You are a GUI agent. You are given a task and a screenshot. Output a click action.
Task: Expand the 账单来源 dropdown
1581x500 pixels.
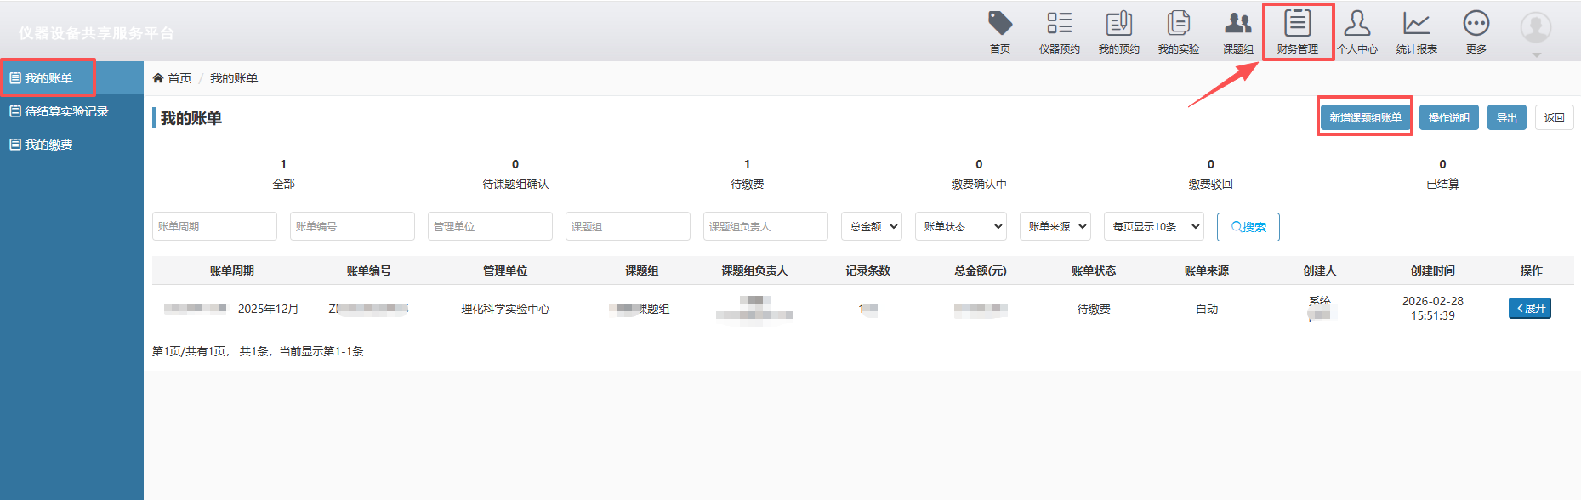click(1055, 226)
